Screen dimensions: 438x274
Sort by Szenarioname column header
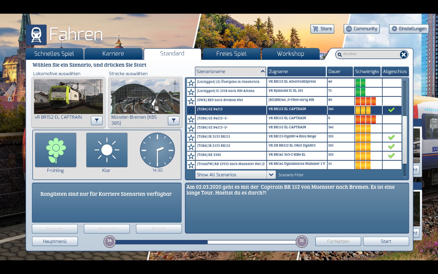230,72
